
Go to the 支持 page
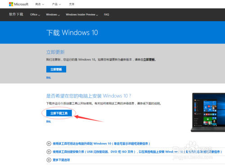pyautogui.click(x=72, y=4)
